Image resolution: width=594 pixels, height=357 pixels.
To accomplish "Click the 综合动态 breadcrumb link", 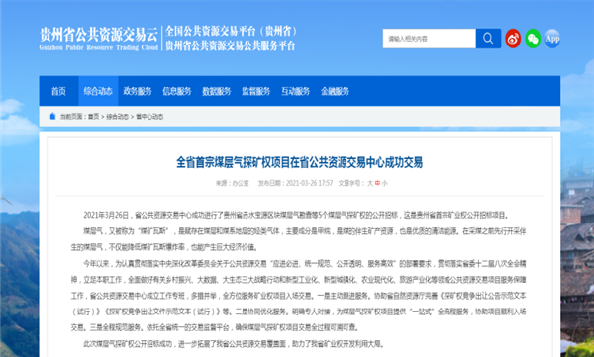I will click(x=117, y=117).
